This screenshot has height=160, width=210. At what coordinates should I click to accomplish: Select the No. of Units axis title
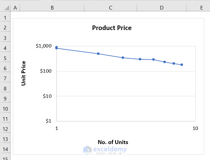tap(113, 142)
